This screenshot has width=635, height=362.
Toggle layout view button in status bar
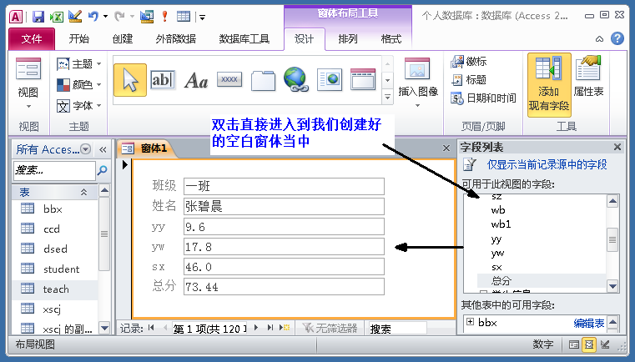589,344
